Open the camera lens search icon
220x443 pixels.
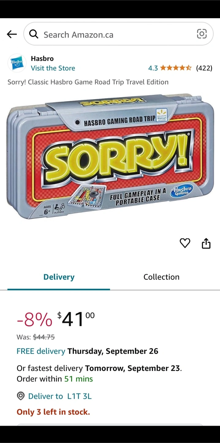pyautogui.click(x=202, y=34)
